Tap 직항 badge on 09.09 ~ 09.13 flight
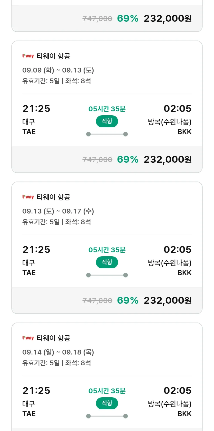The height and width of the screenshot is (431, 214). [107, 121]
